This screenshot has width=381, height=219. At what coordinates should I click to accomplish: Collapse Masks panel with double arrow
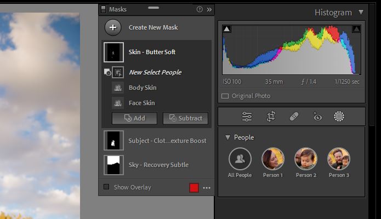coord(209,9)
